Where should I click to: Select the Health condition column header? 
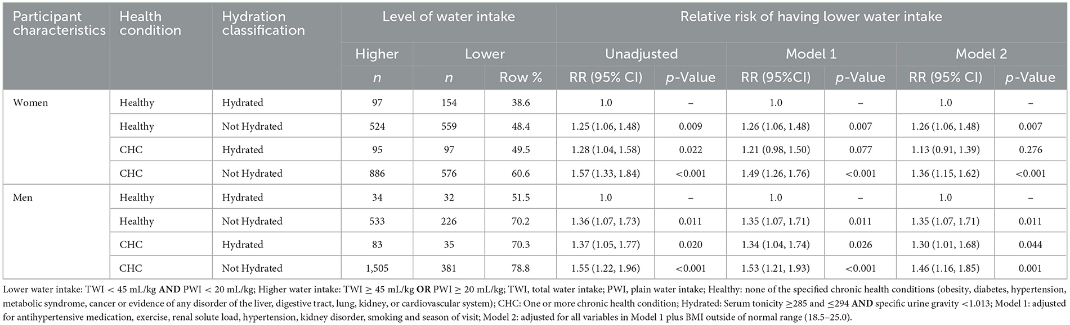click(150, 24)
